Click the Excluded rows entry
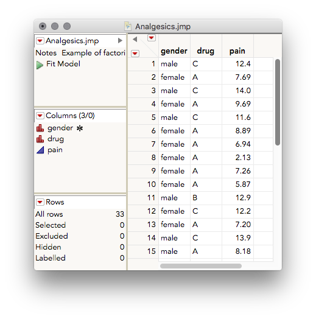316x319 pixels. coord(80,236)
